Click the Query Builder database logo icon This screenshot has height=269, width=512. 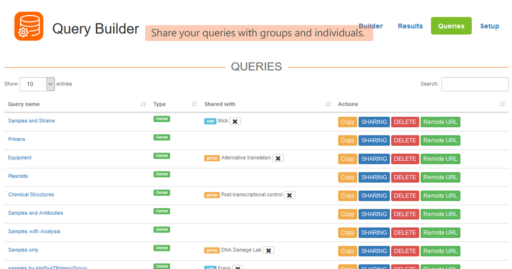pos(29,26)
